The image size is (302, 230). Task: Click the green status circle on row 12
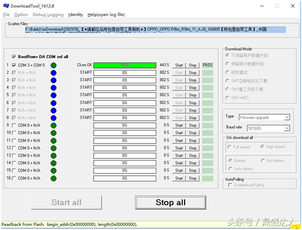click(x=54, y=148)
